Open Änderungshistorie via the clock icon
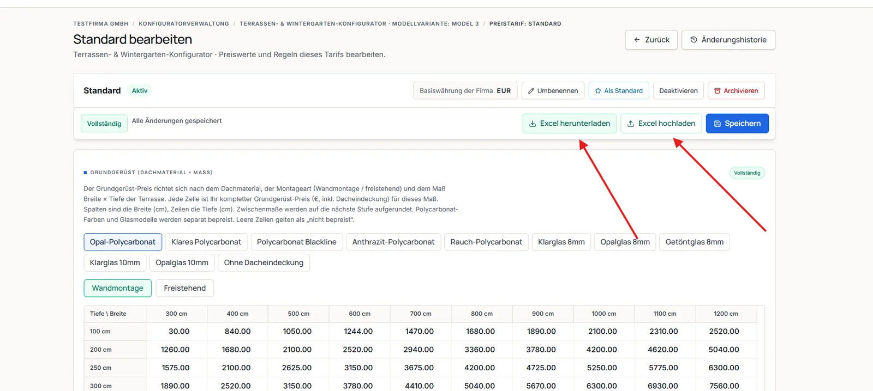 click(693, 40)
